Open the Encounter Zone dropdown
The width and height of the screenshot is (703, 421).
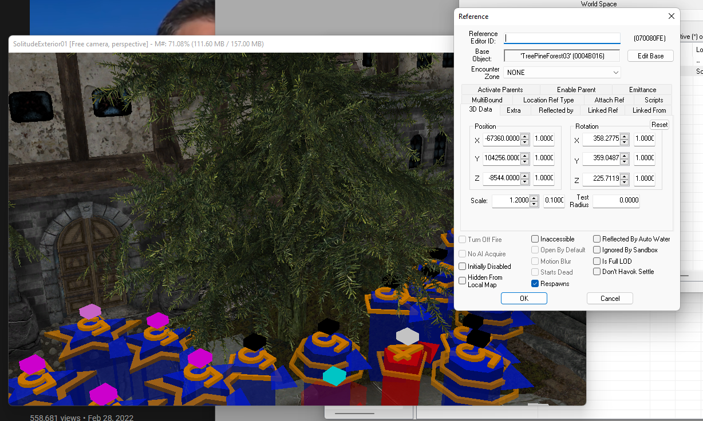click(562, 73)
